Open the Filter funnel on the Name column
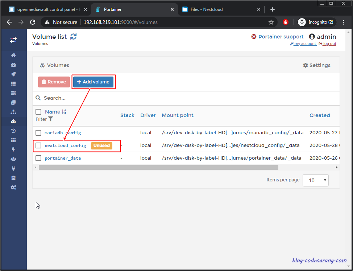The image size is (353, 271). point(51,119)
